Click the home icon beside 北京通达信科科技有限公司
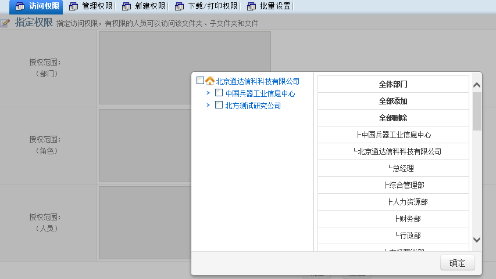 210,81
